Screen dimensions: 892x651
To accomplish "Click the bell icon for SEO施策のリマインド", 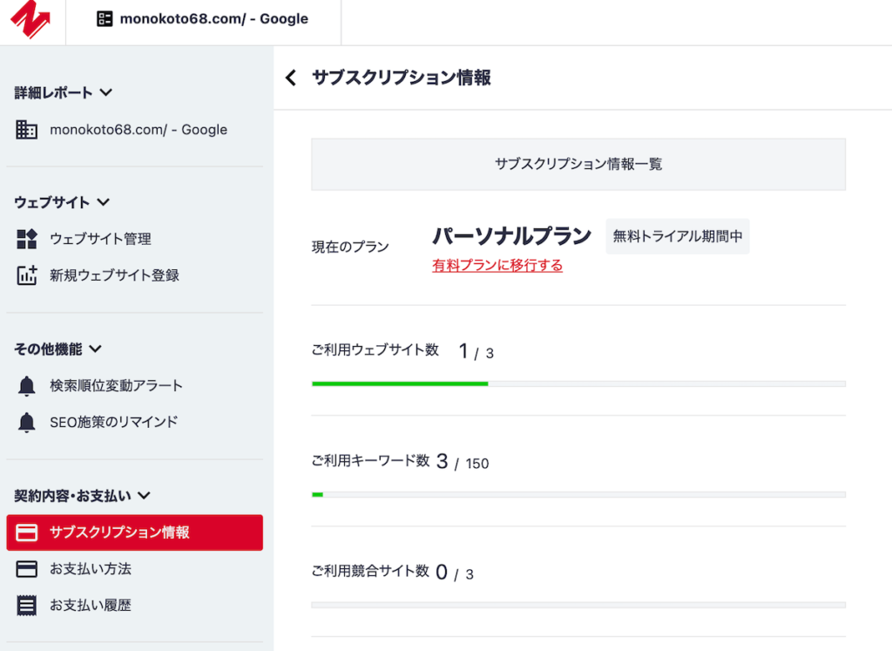I will click(27, 423).
